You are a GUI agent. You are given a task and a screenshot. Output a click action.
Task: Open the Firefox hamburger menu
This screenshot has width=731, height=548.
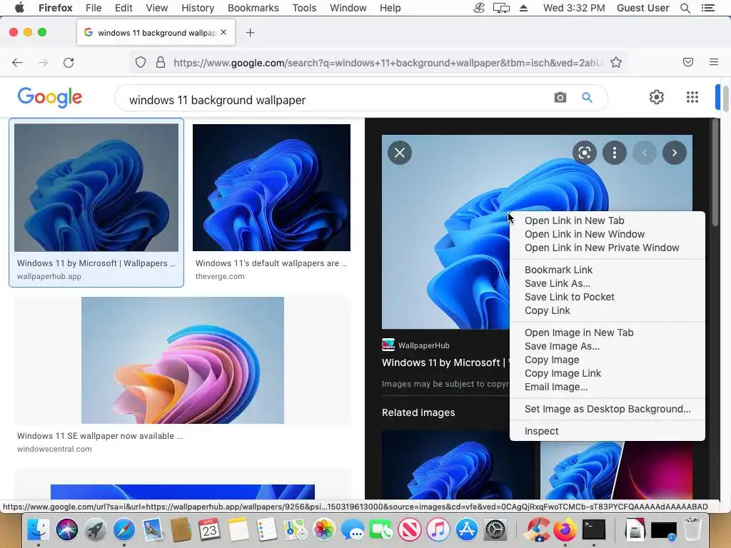coord(713,62)
